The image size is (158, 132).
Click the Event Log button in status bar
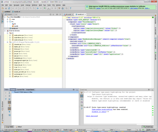[148, 127]
